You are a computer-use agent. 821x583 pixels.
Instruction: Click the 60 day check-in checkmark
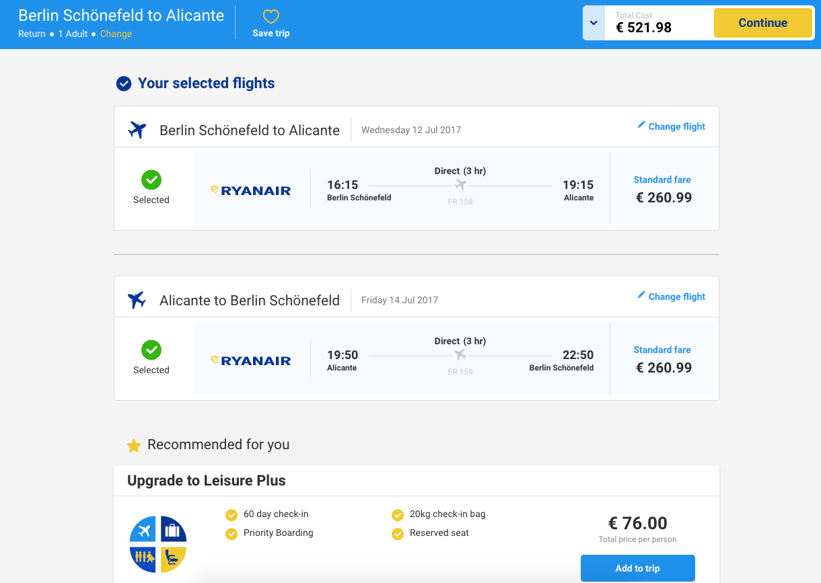231,515
